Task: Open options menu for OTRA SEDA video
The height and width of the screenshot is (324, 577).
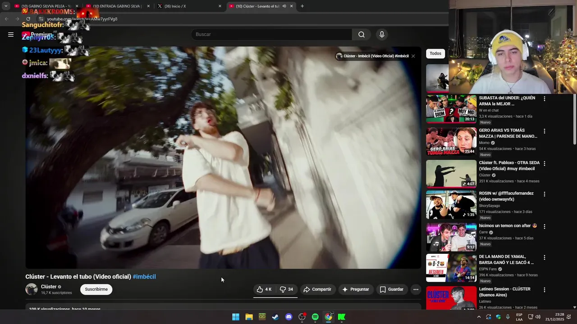Action: [545, 163]
